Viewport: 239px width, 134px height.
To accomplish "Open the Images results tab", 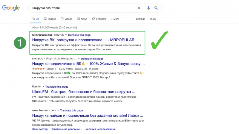I will pyautogui.click(x=50, y=19).
